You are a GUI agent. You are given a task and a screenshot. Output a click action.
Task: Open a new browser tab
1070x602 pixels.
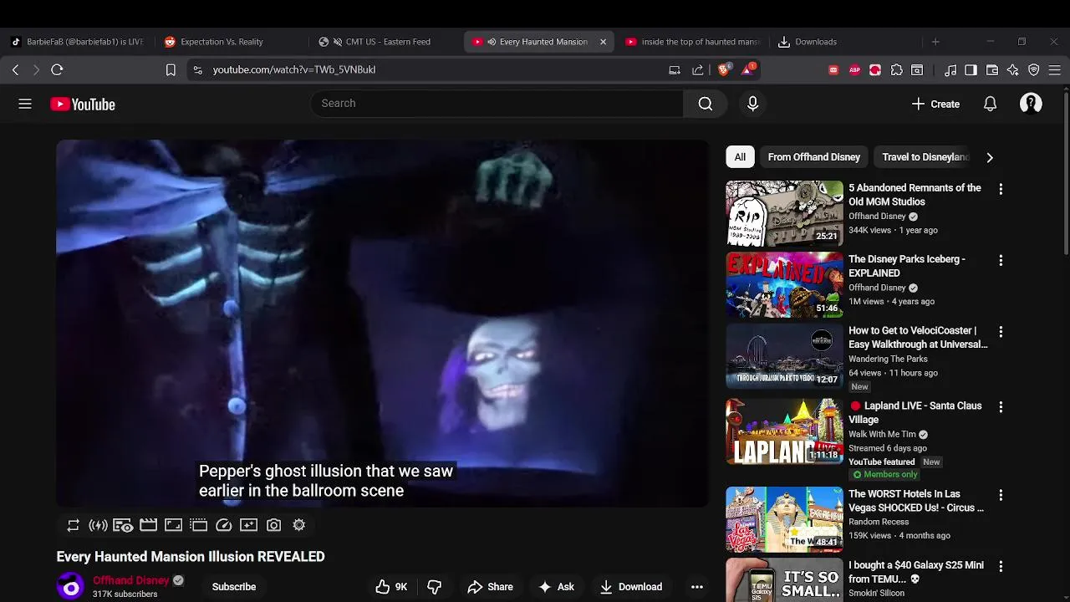coord(935,42)
